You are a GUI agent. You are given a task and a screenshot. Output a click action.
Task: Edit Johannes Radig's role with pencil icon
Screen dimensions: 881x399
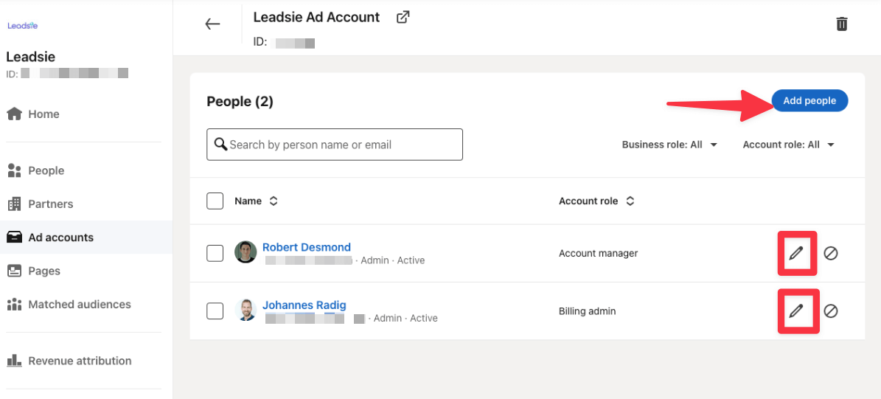796,310
